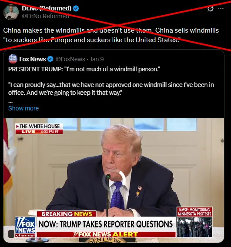Click the Fox News round avatar

pyautogui.click(x=13, y=59)
